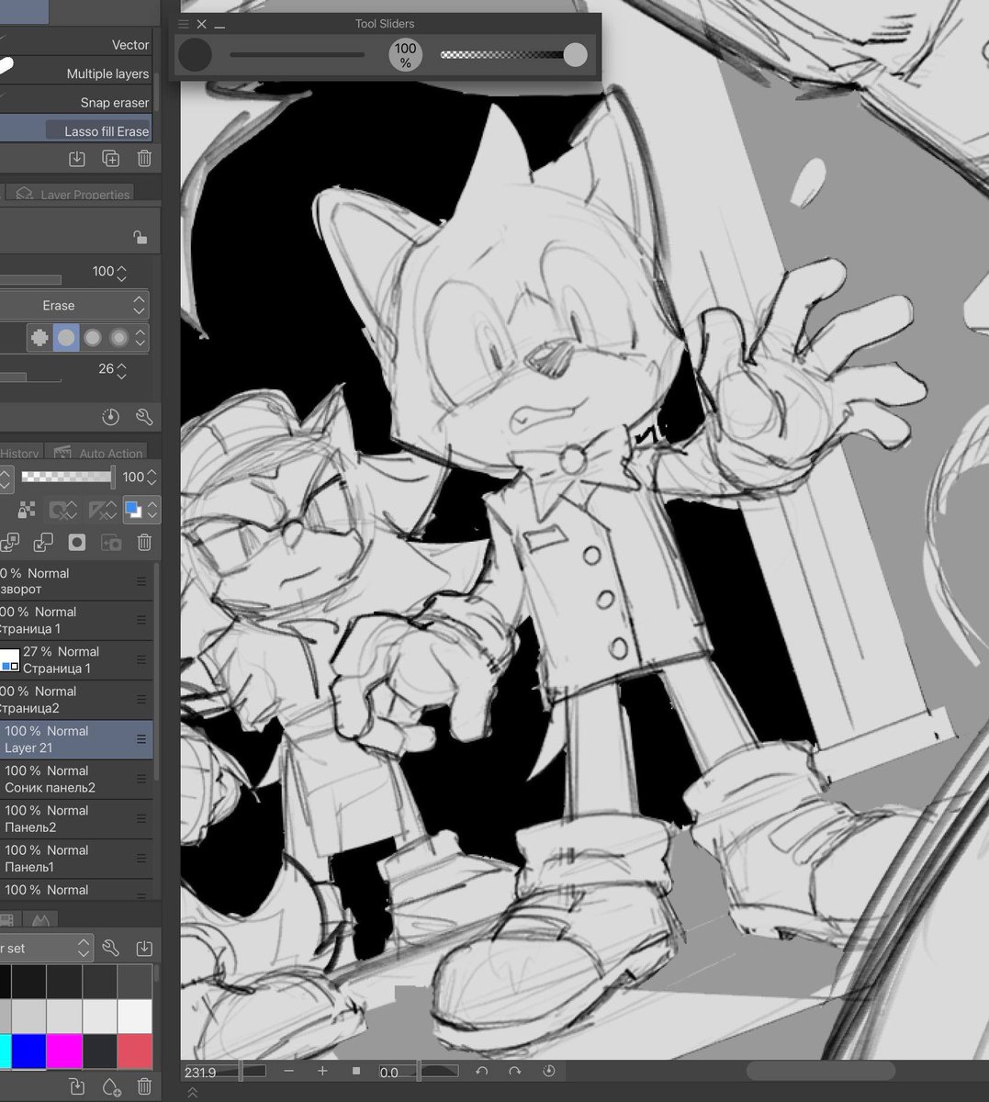
Task: Open the mask enable dropdown icon
Action: pos(63,511)
